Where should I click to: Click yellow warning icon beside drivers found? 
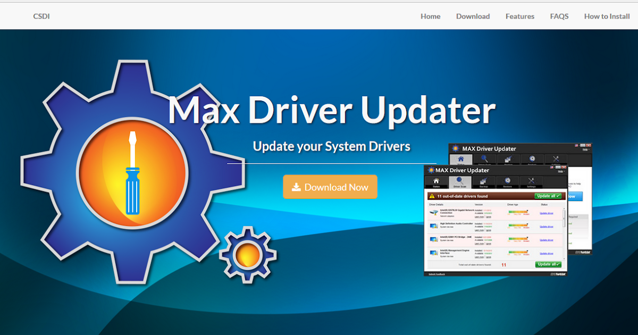coord(432,196)
